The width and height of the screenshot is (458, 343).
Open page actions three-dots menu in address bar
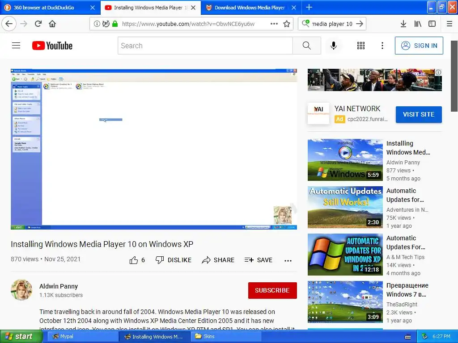[274, 24]
